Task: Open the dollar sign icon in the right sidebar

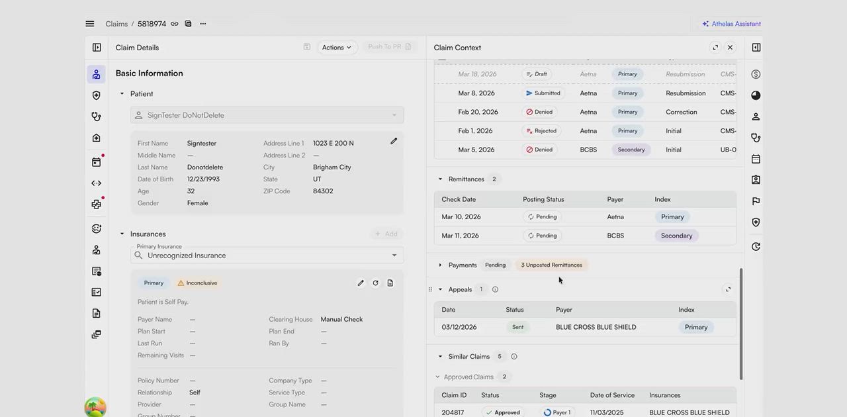Action: (x=756, y=74)
